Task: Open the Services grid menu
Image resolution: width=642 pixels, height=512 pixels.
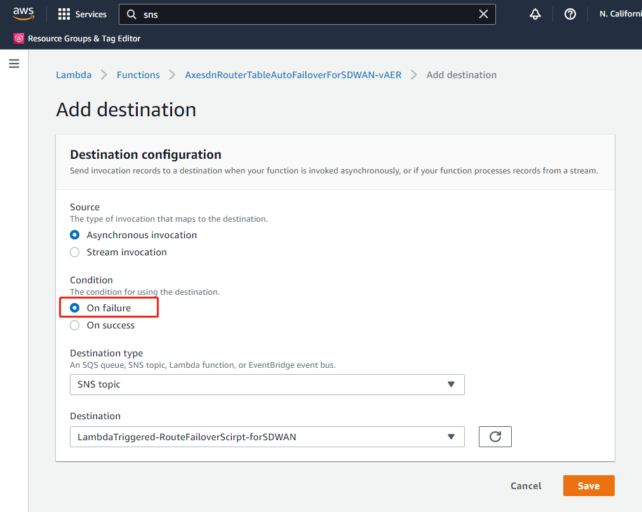Action: (x=64, y=14)
